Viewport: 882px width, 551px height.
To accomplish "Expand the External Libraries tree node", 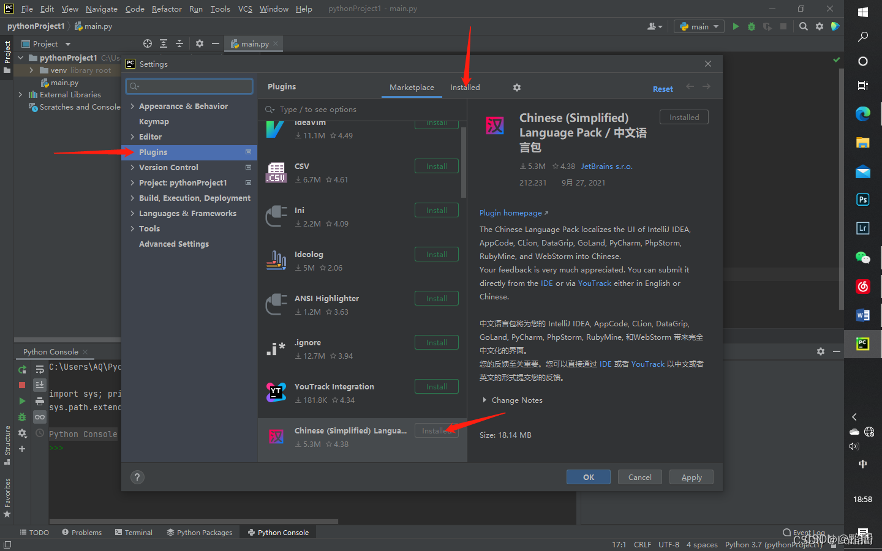I will [x=21, y=95].
